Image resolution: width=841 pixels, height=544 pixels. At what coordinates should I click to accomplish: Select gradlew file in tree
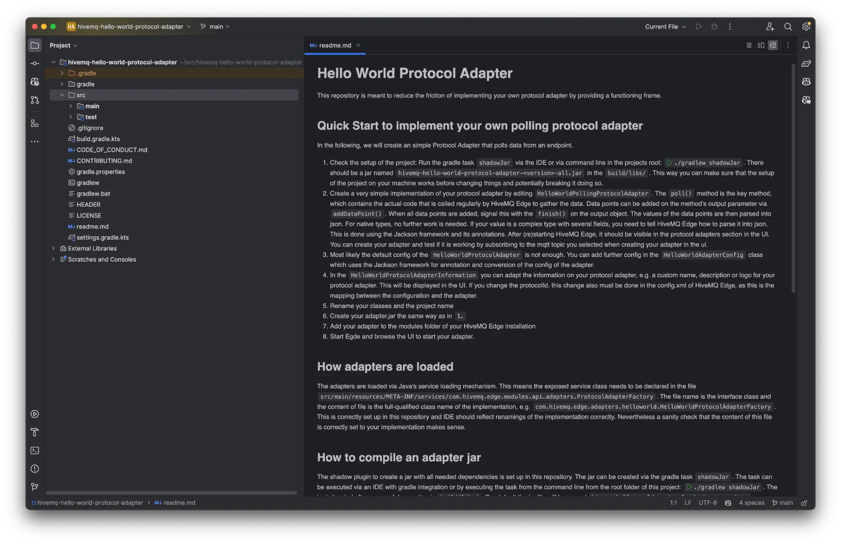pyautogui.click(x=88, y=182)
